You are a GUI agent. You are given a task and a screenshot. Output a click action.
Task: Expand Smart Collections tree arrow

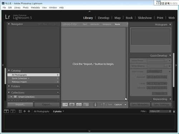11,97
